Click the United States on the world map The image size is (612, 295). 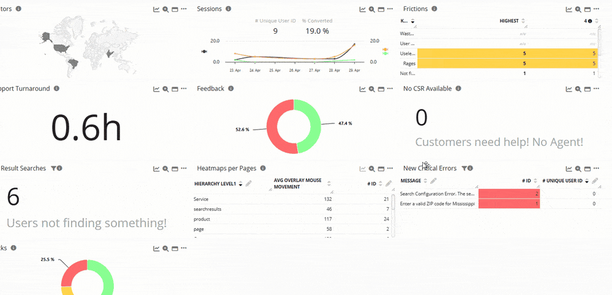[61, 48]
